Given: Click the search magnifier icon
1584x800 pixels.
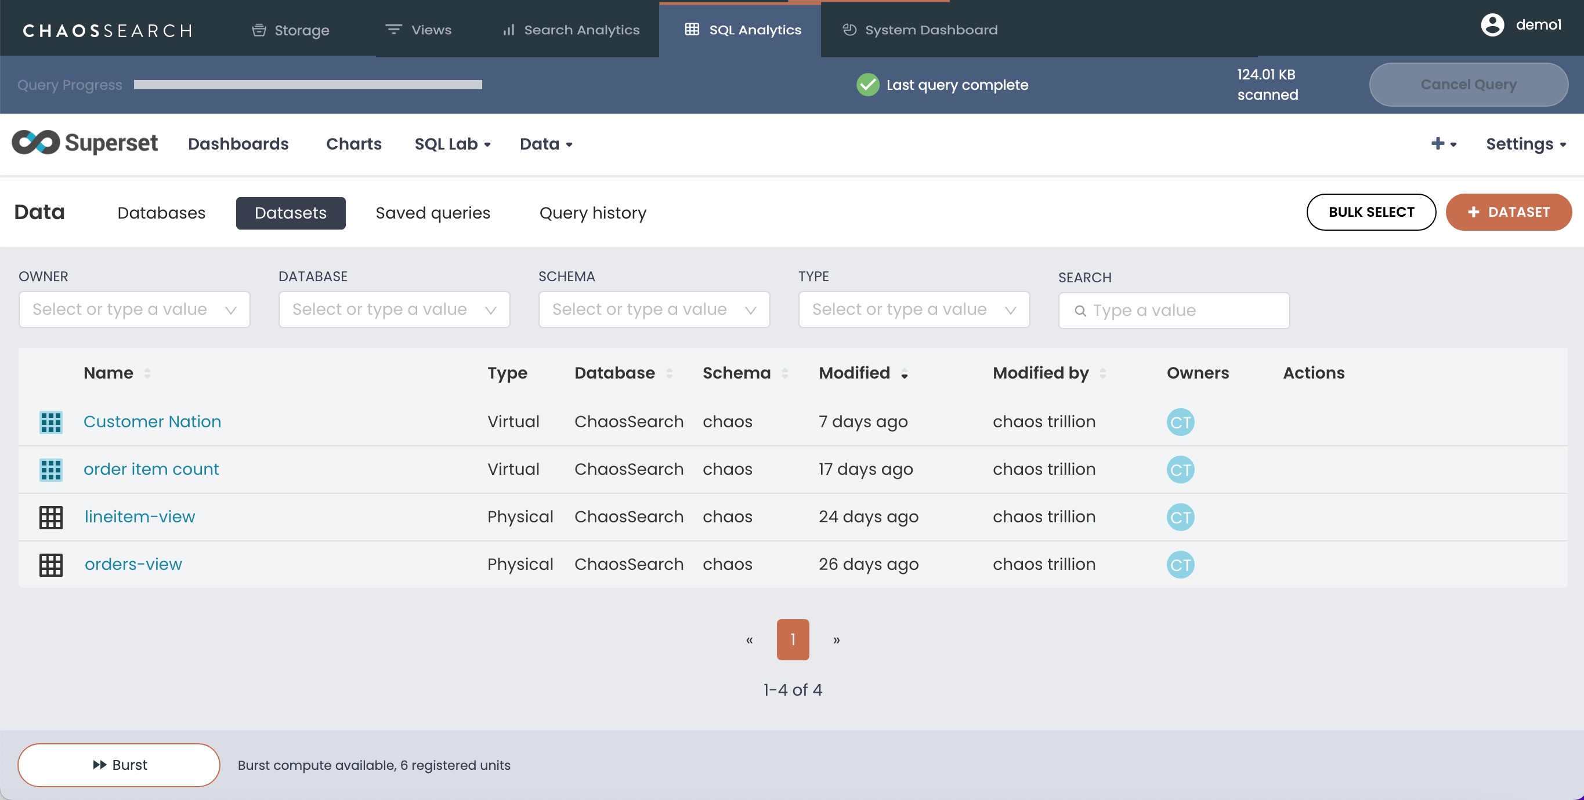Looking at the screenshot, I should (x=1080, y=310).
